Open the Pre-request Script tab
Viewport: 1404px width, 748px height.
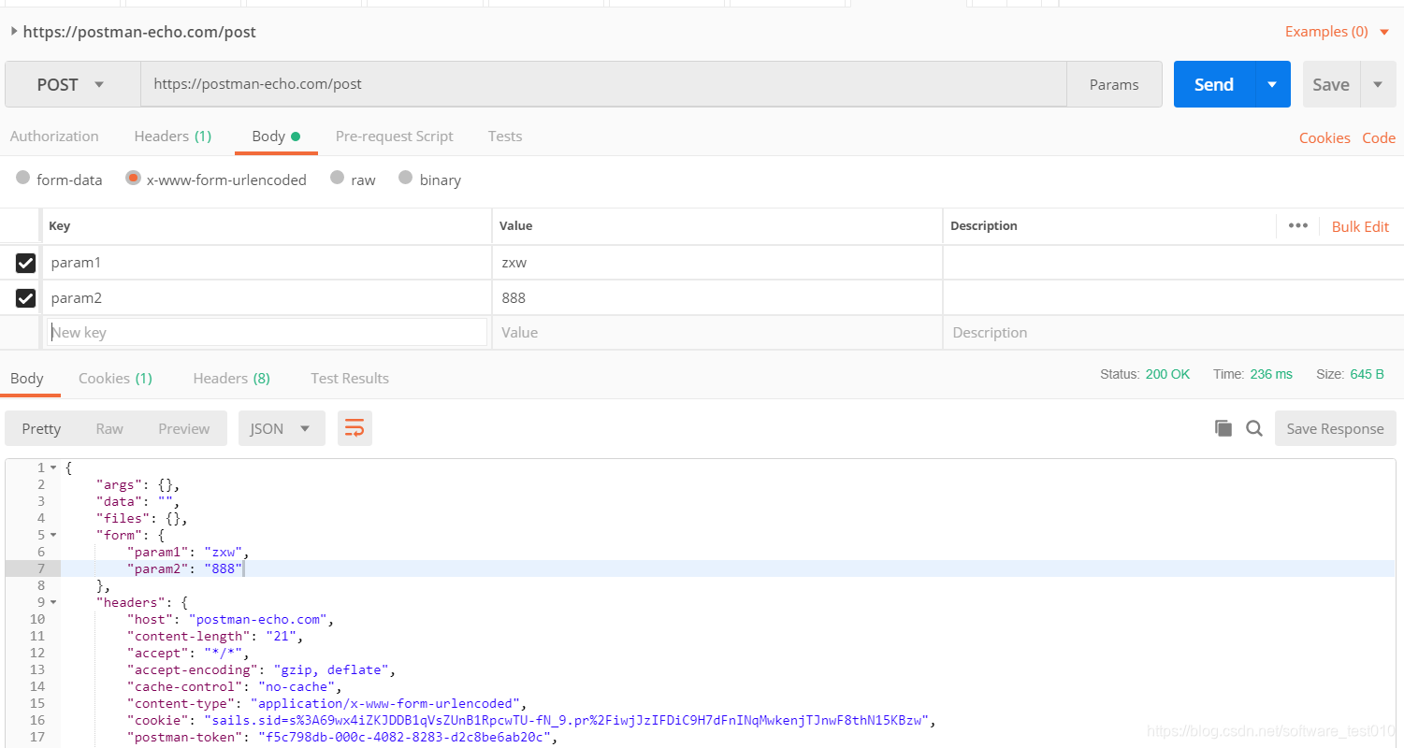[394, 136]
